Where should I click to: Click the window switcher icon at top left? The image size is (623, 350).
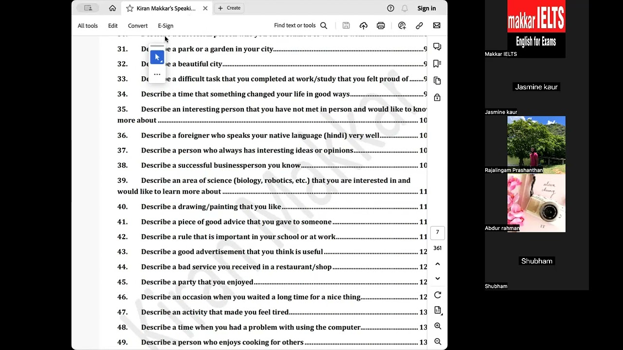(88, 8)
